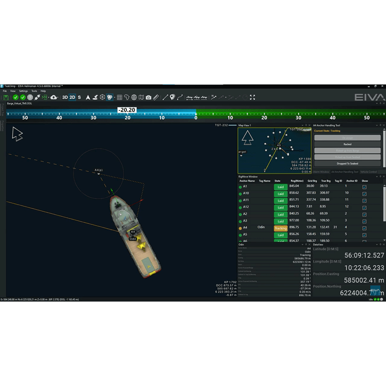Screen dimensions: 386x386
Task: Click the overlapping circles layers icon
Action: (x=110, y=97)
